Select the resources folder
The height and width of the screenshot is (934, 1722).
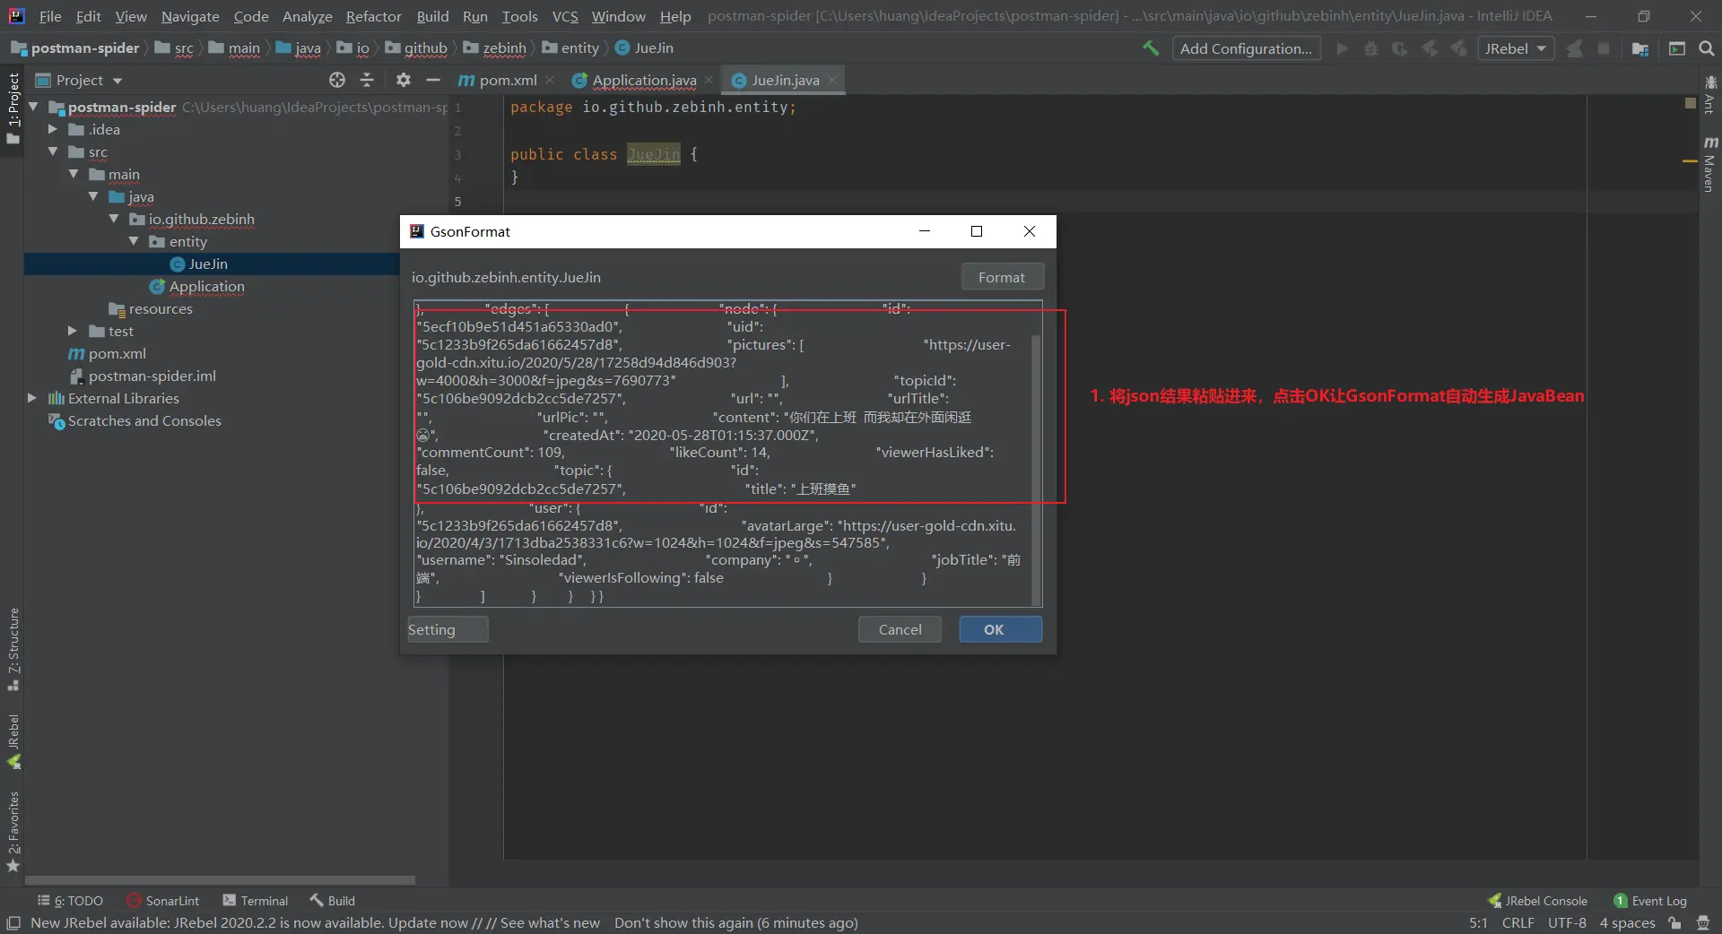(151, 308)
